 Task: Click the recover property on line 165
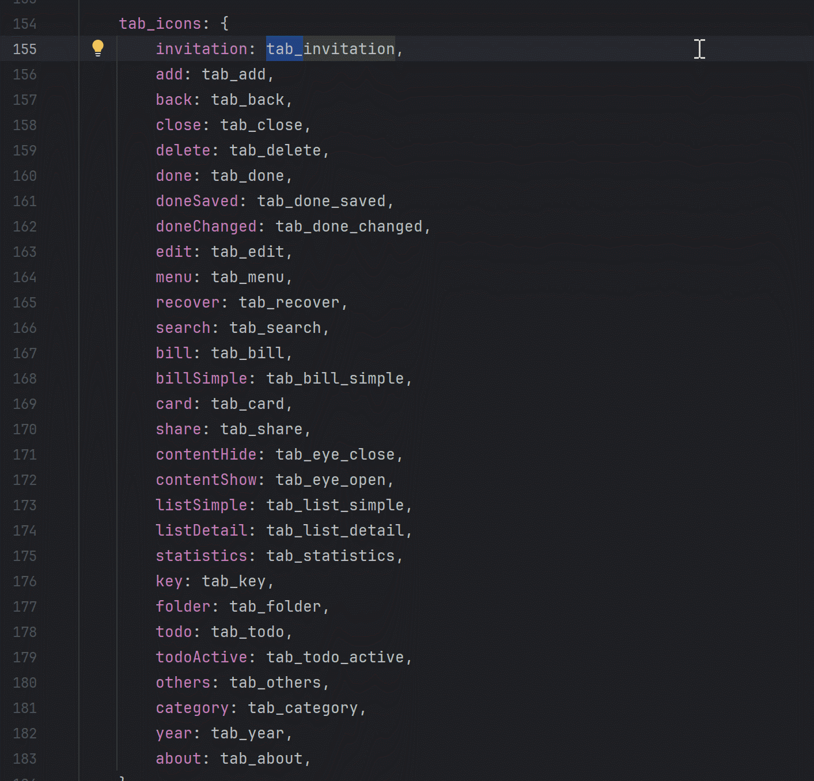[188, 302]
